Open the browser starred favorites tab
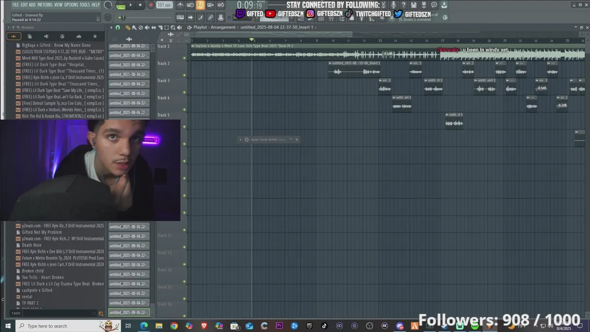 click(95, 36)
